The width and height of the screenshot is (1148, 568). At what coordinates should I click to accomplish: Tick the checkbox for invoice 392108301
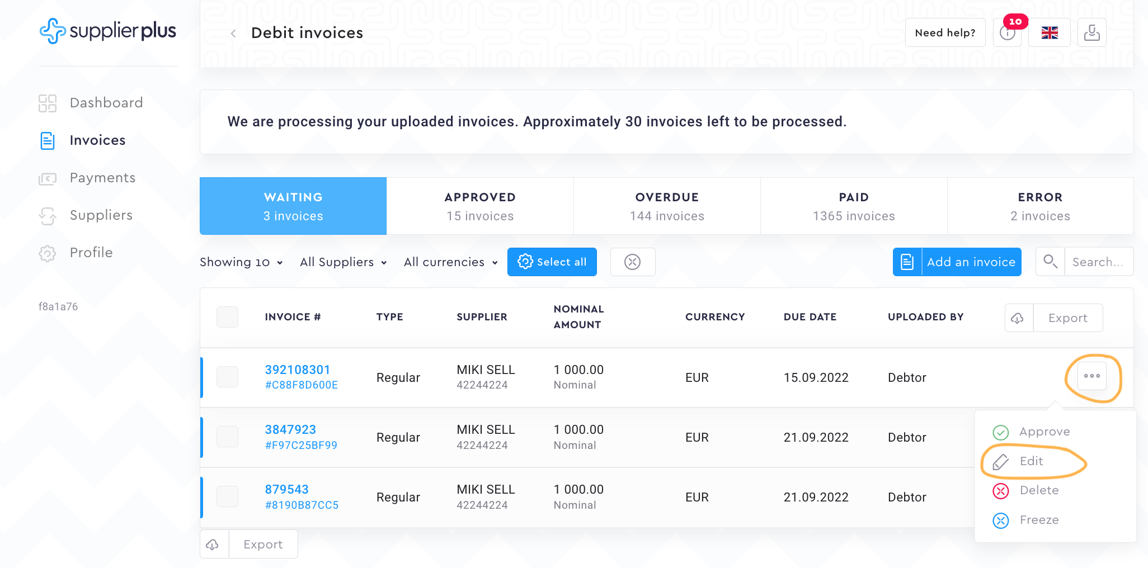(227, 377)
